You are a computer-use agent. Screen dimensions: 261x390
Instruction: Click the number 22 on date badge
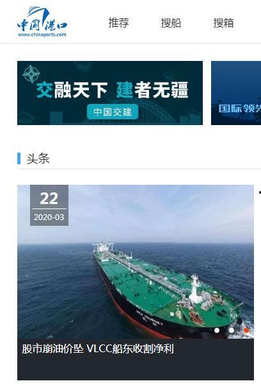pos(49,198)
